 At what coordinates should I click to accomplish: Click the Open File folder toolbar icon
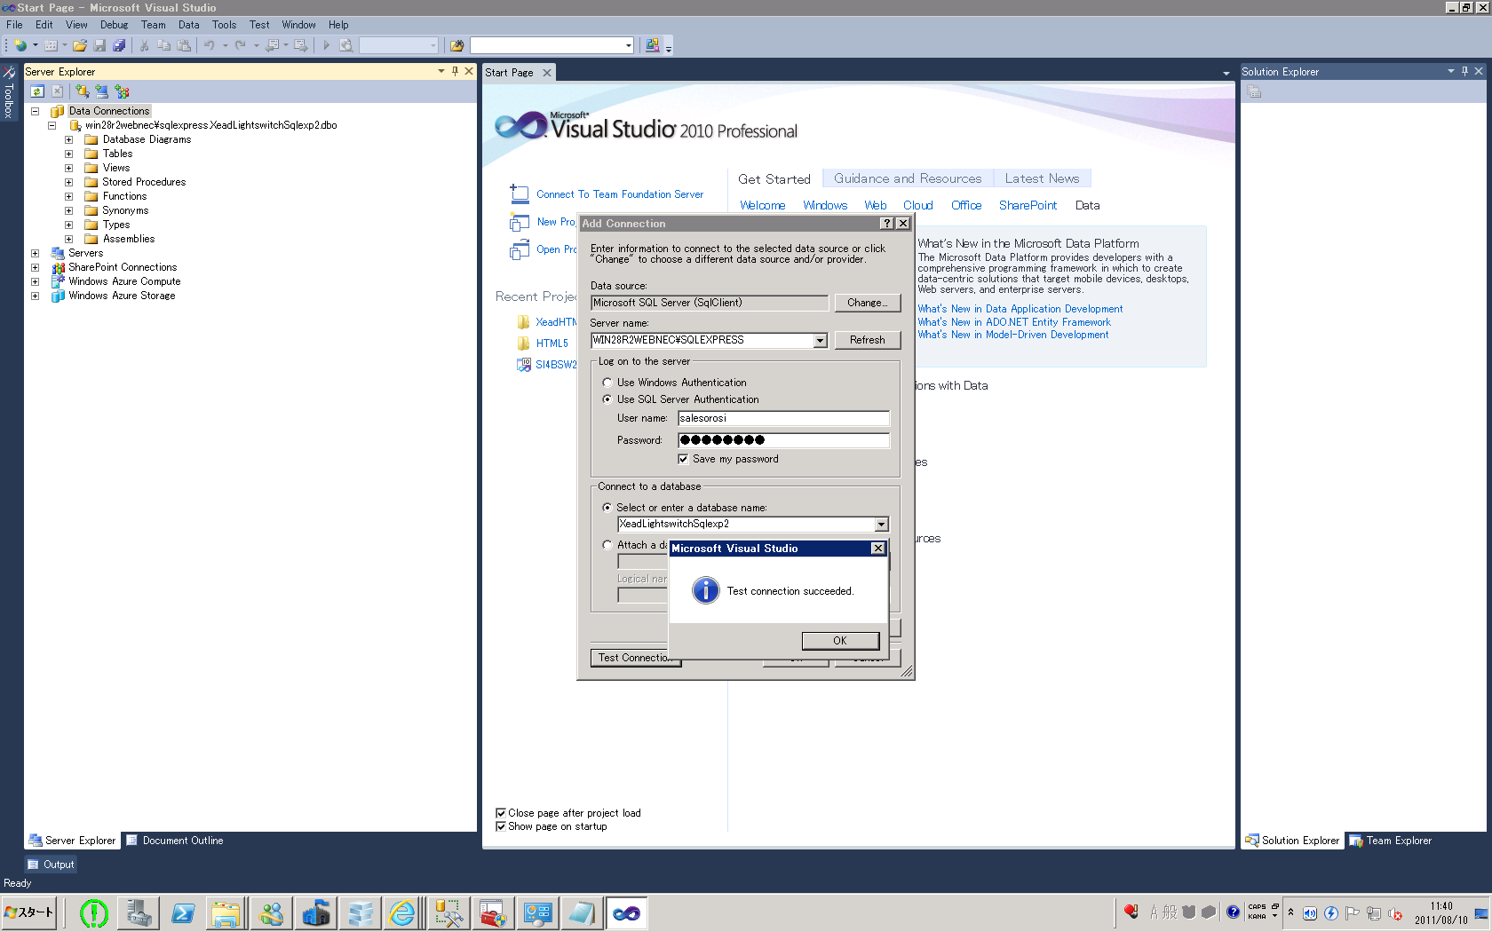(x=80, y=45)
